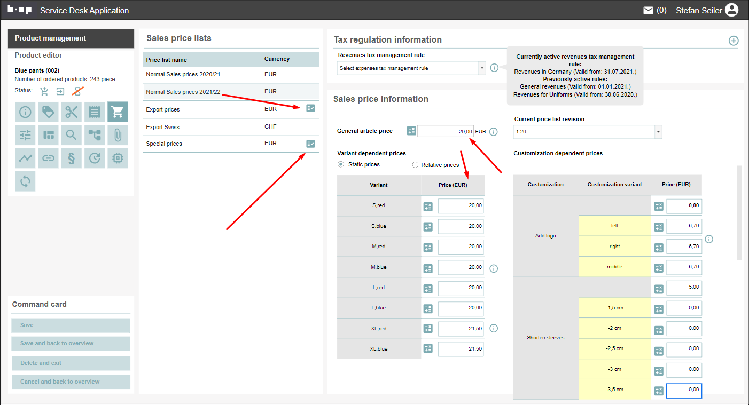Click the hierarchy tree structure icon tile
Image resolution: width=749 pixels, height=405 pixels.
tap(95, 135)
